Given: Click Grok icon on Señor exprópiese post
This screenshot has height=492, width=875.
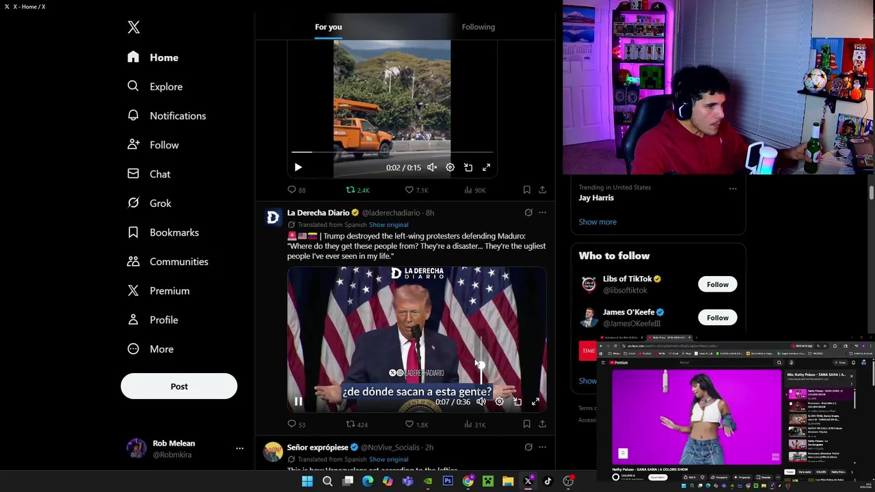Looking at the screenshot, I should tap(528, 447).
